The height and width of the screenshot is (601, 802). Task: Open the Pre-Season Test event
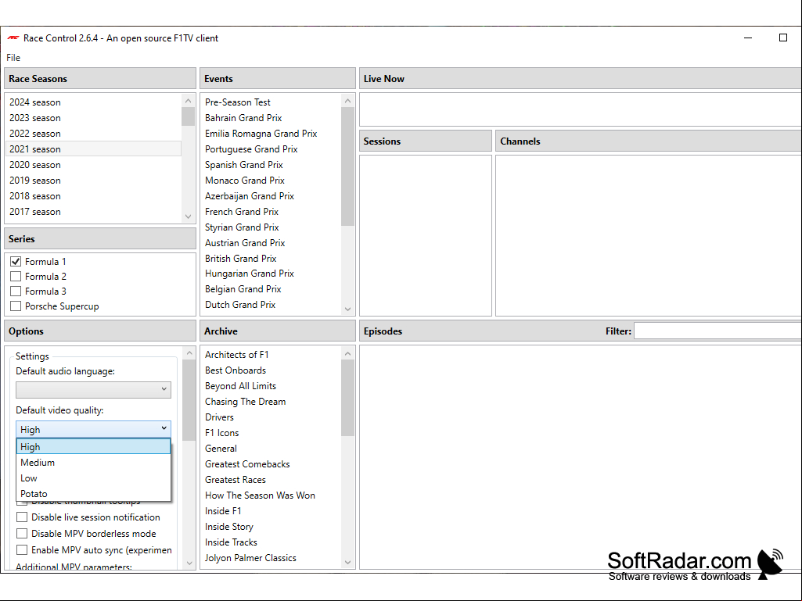271,102
